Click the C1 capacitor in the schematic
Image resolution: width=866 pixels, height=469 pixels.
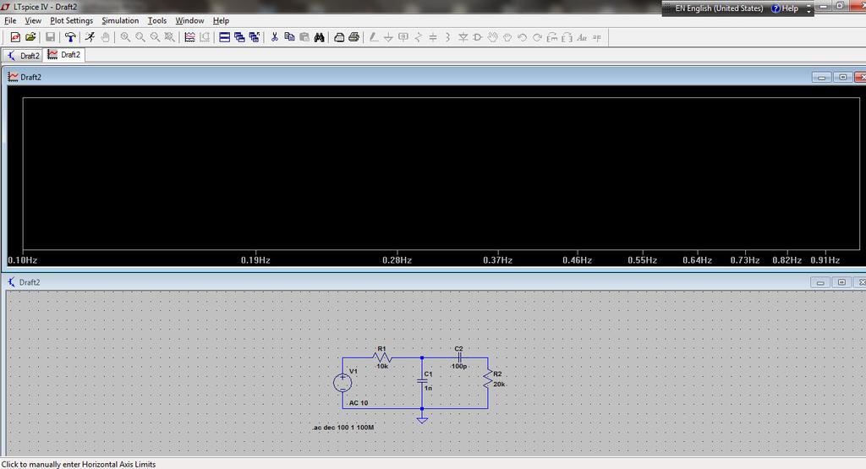[x=423, y=381]
